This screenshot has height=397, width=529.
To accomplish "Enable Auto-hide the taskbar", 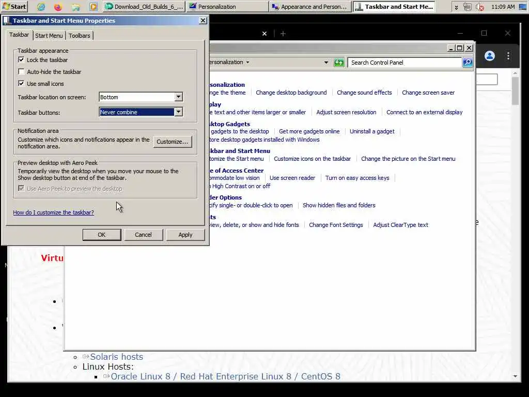I will (x=21, y=71).
